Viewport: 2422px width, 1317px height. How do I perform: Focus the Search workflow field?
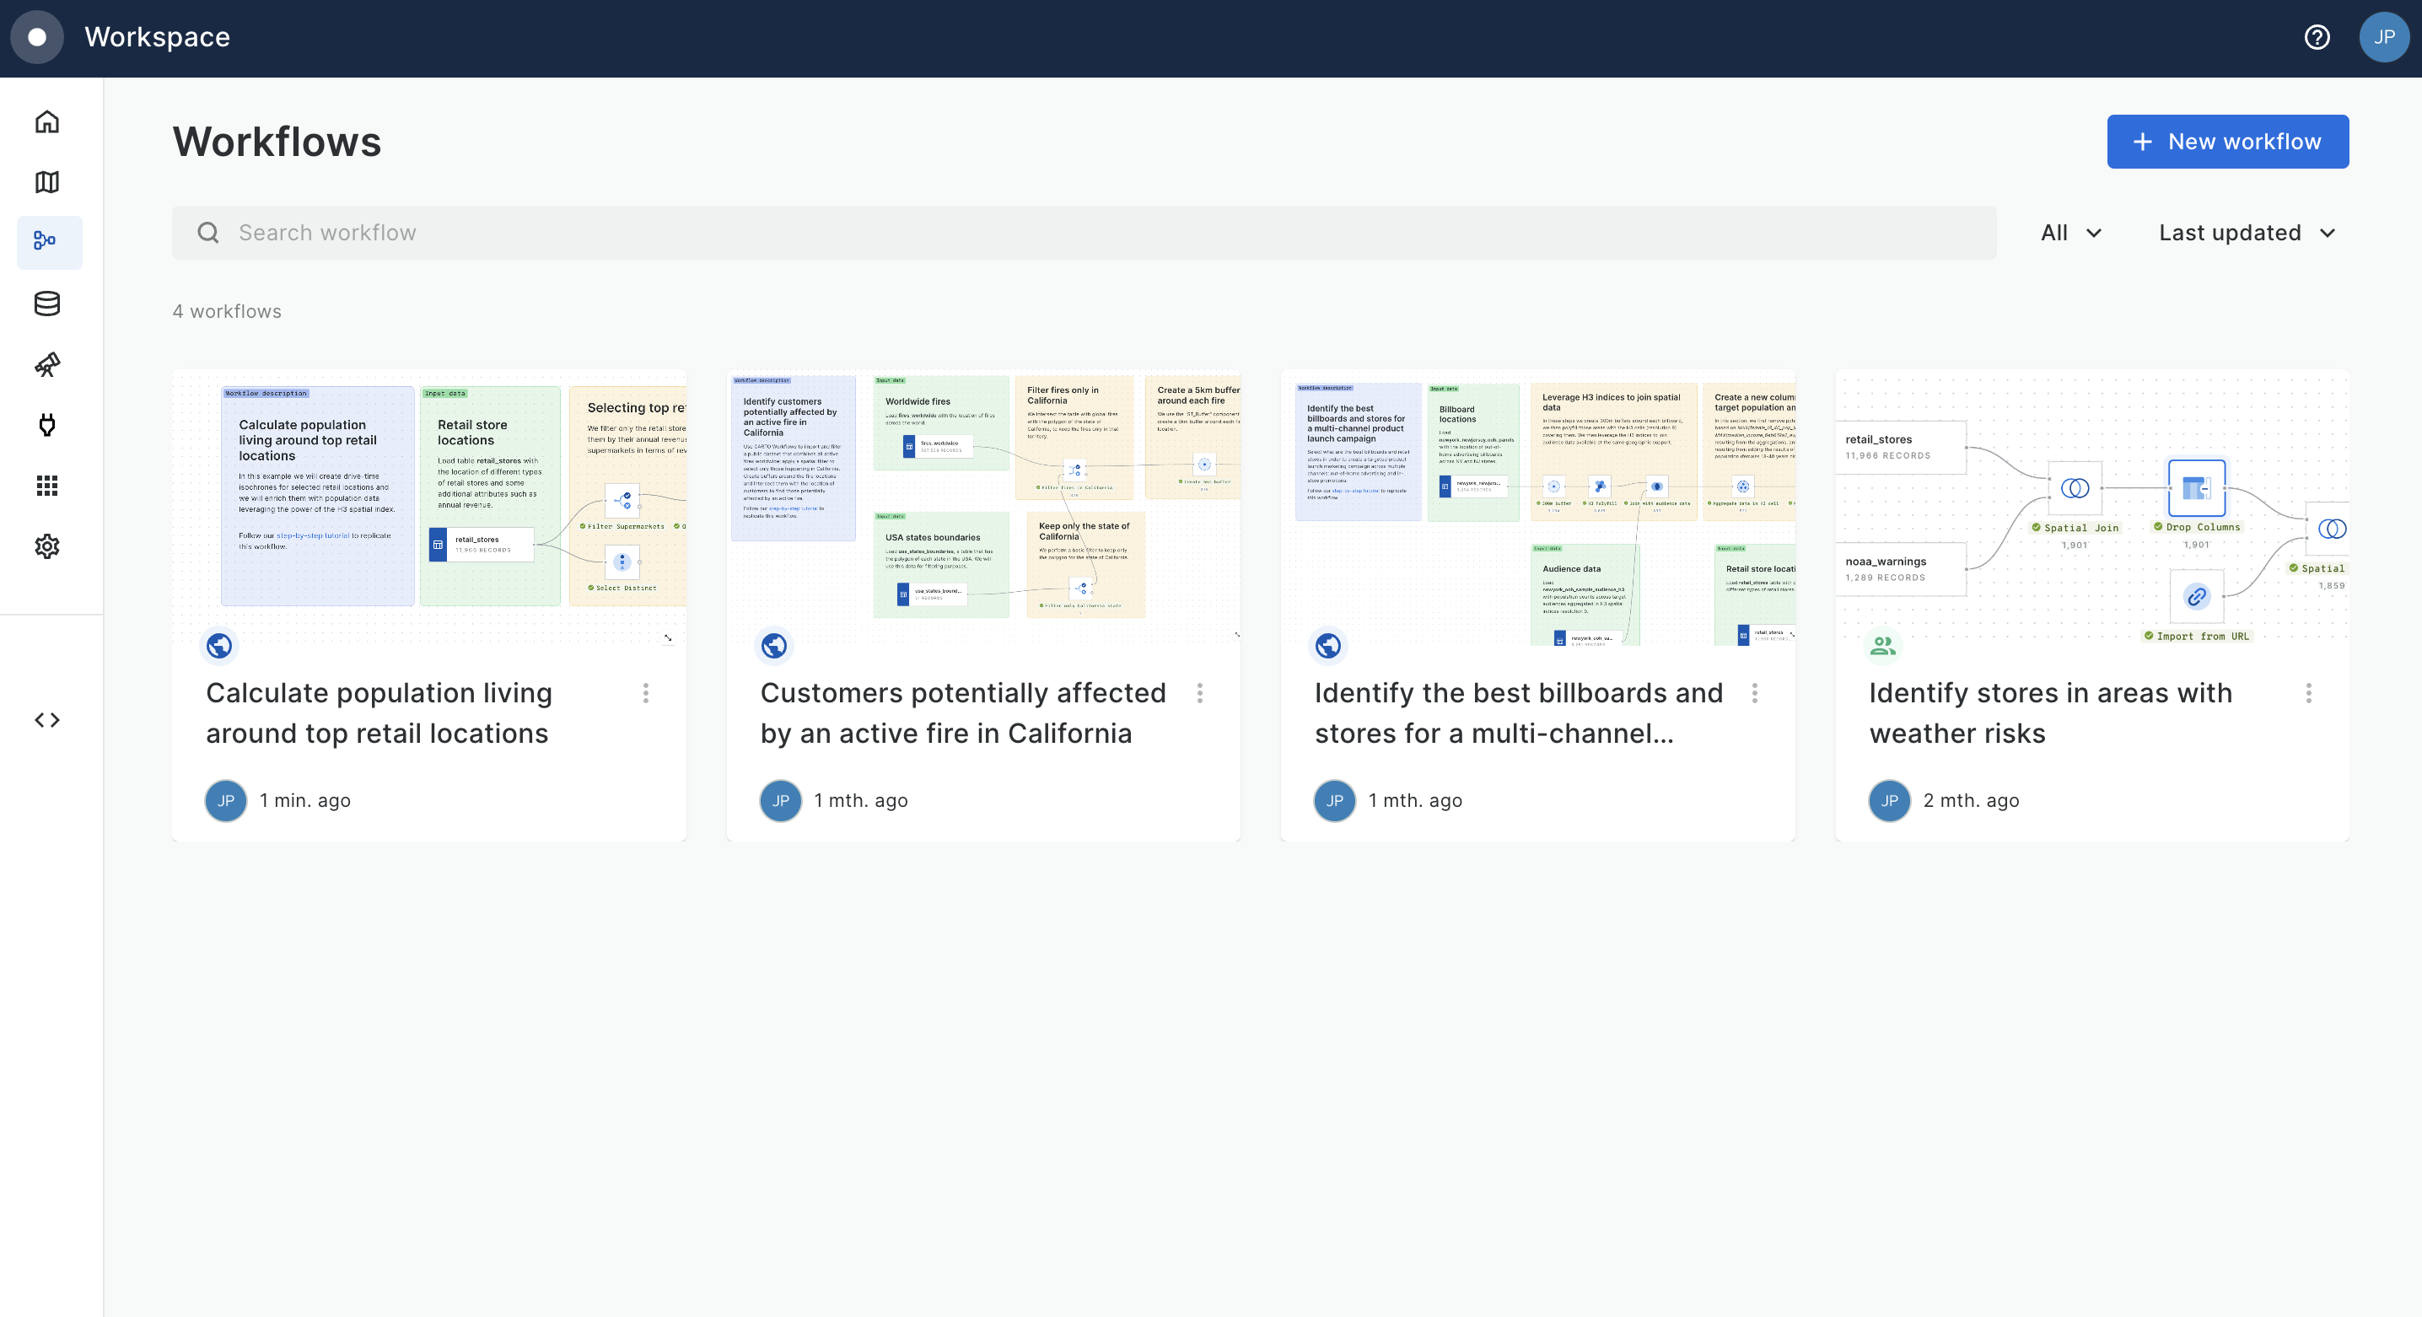coord(1083,233)
